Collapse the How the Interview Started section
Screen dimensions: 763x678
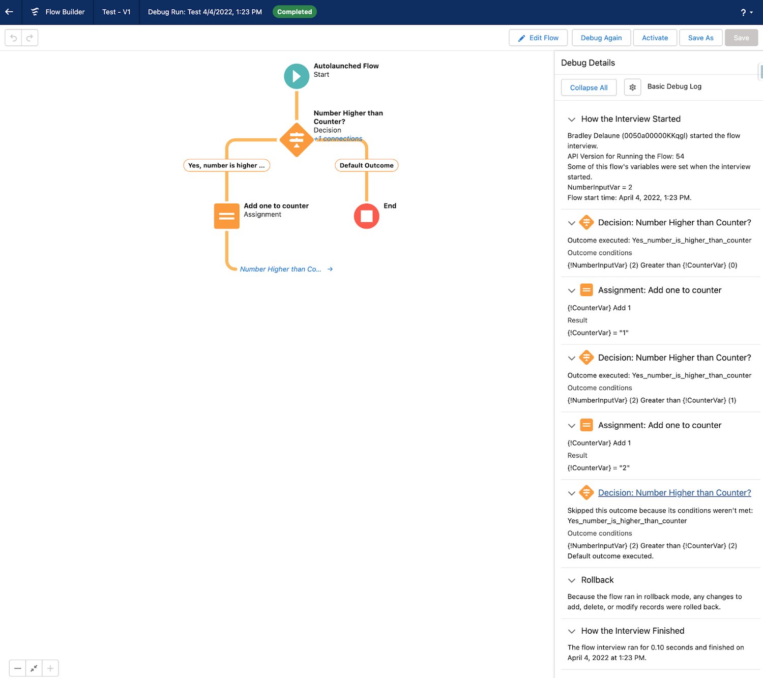tap(572, 119)
